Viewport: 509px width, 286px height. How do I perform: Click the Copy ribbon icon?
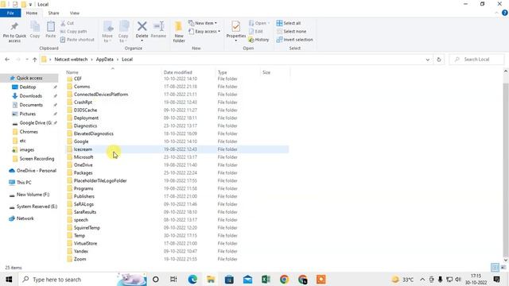(x=35, y=29)
